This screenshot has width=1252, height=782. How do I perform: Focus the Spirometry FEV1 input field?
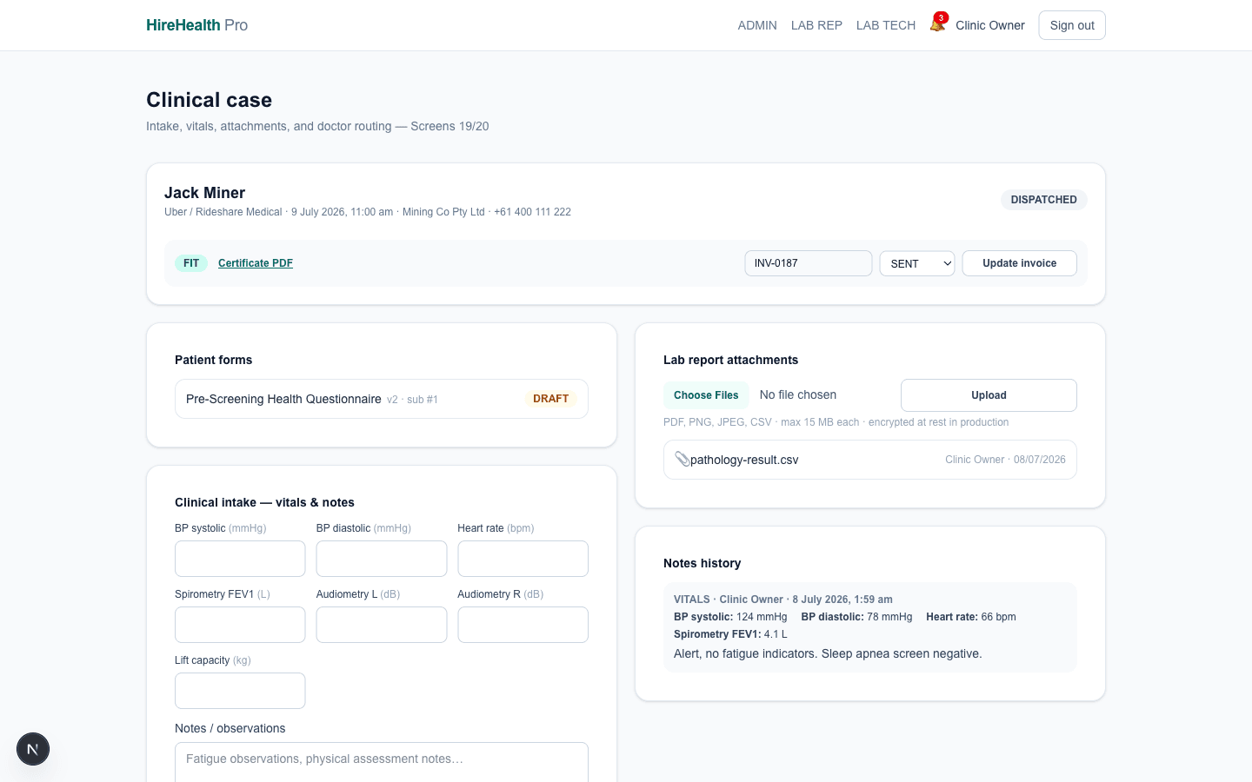tap(240, 625)
